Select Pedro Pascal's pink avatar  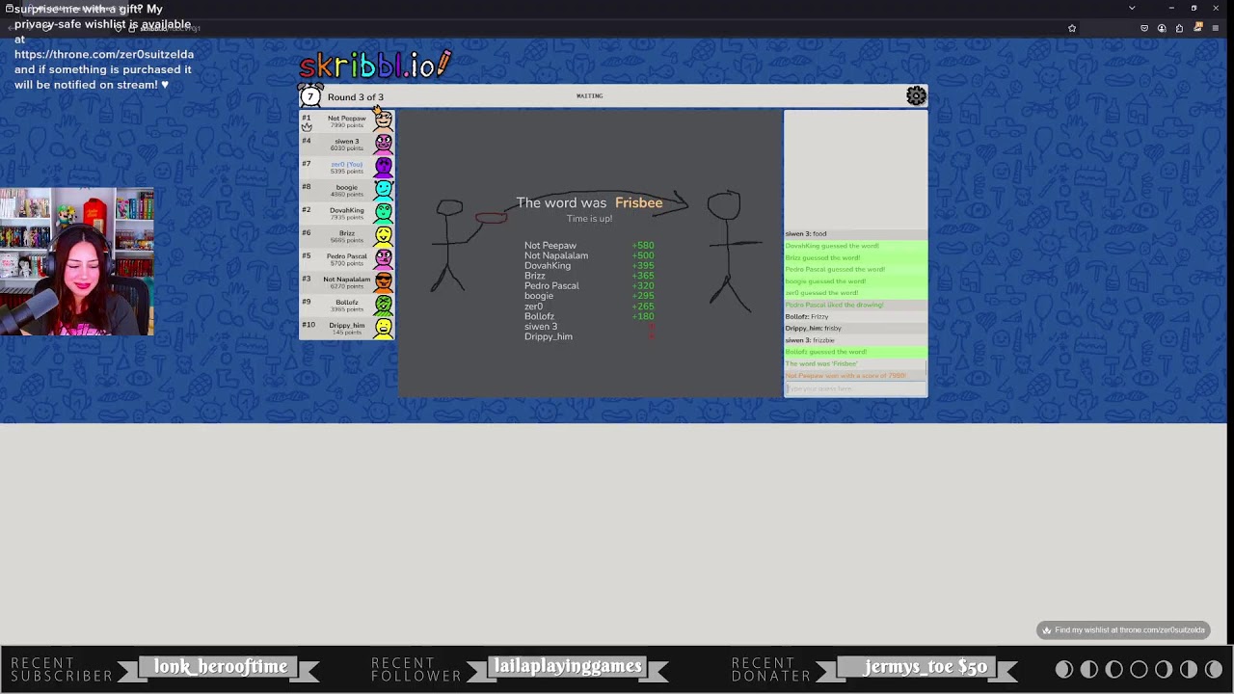pos(384,259)
